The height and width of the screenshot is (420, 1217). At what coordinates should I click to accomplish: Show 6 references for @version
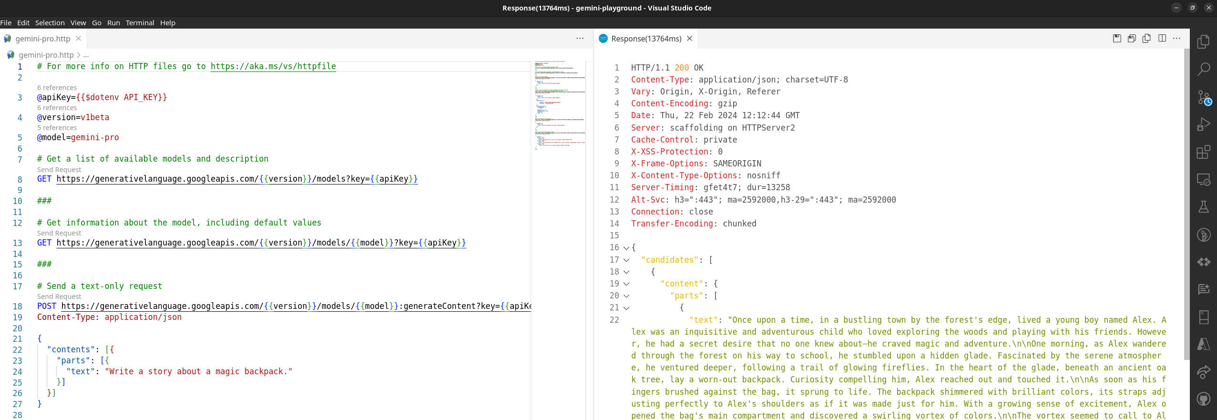(x=57, y=108)
